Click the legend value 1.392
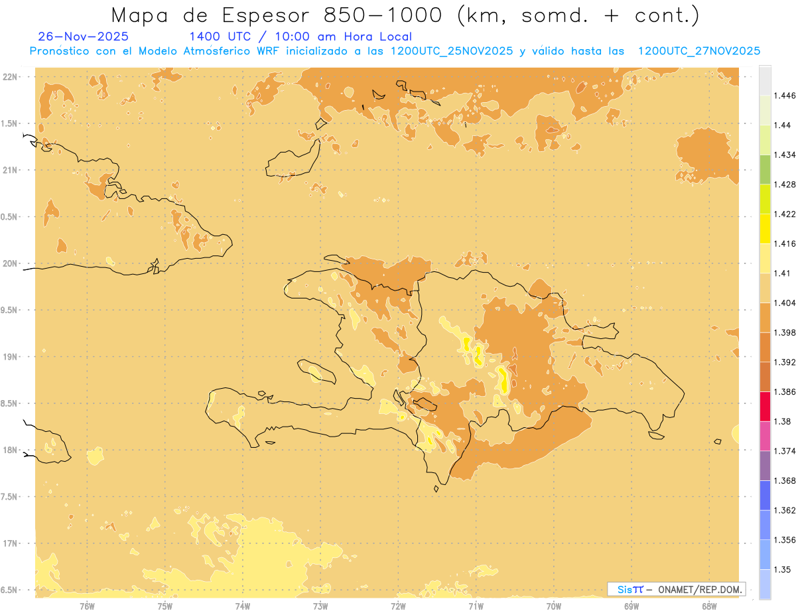Screen dimensions: 796x615 click(784, 362)
